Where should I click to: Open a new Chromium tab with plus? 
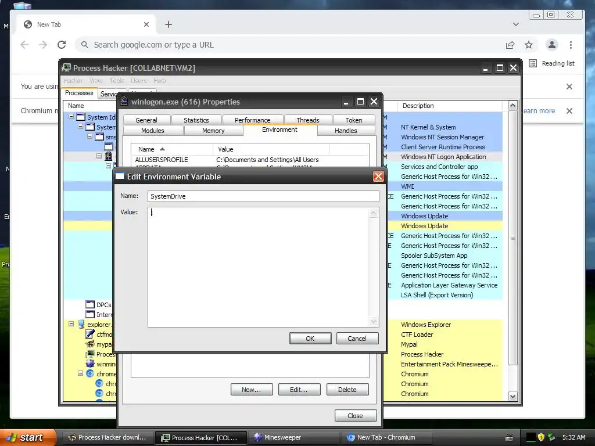point(169,24)
